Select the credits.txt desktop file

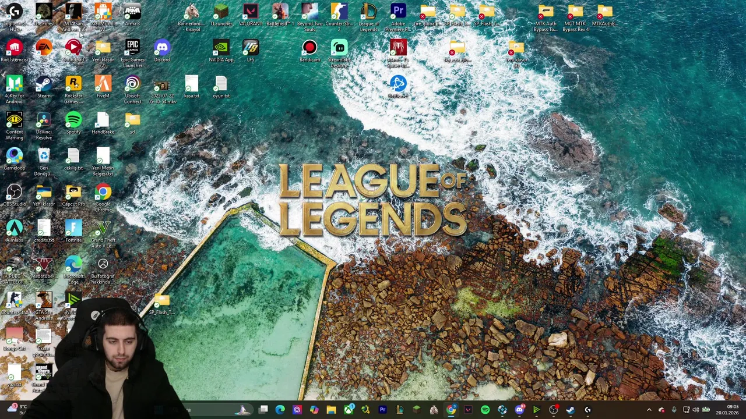[x=44, y=232]
